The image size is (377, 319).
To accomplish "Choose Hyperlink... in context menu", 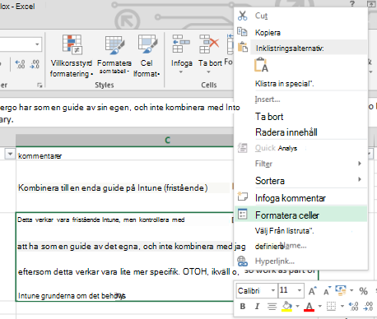I will (301, 261).
